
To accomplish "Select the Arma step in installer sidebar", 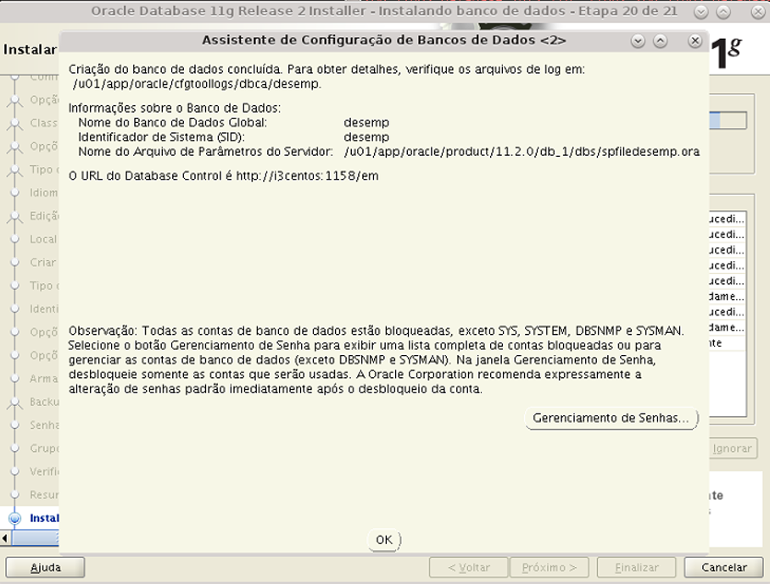I will point(44,378).
